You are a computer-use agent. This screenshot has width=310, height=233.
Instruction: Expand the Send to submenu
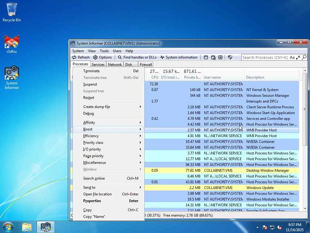click(109, 187)
